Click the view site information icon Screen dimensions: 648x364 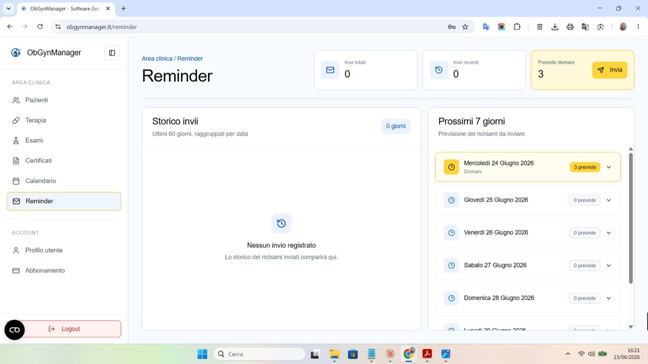[x=58, y=27]
